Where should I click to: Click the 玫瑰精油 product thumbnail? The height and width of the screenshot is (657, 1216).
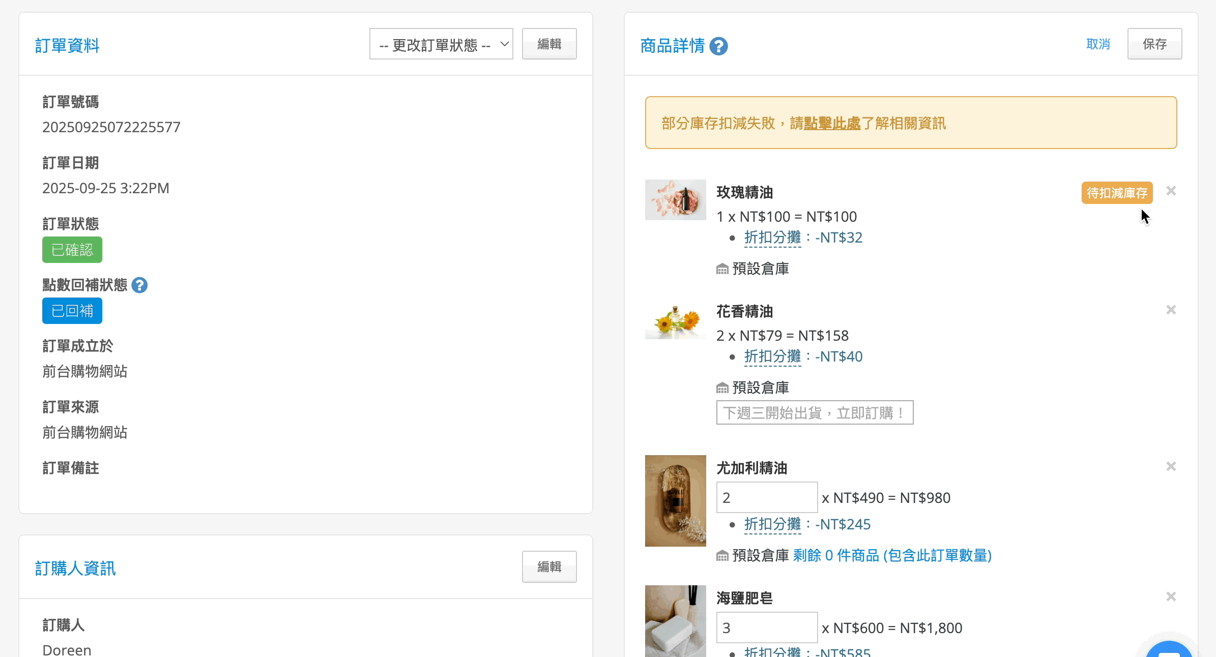coord(675,200)
